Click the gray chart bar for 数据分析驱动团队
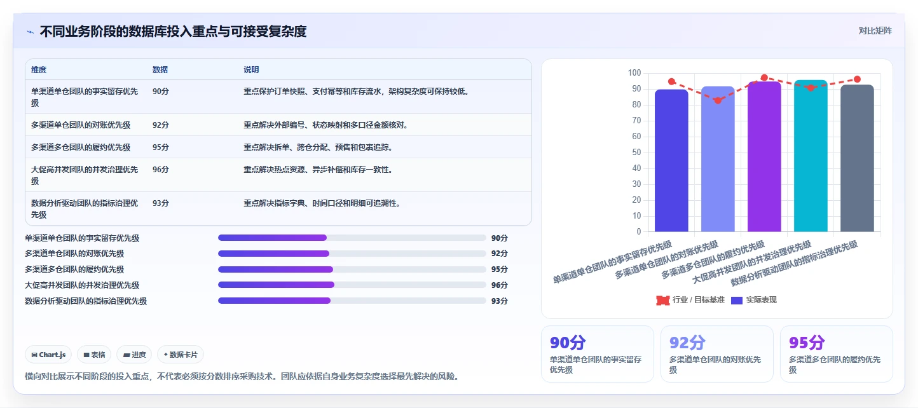Screen dimensions: 918x408 click(x=857, y=158)
